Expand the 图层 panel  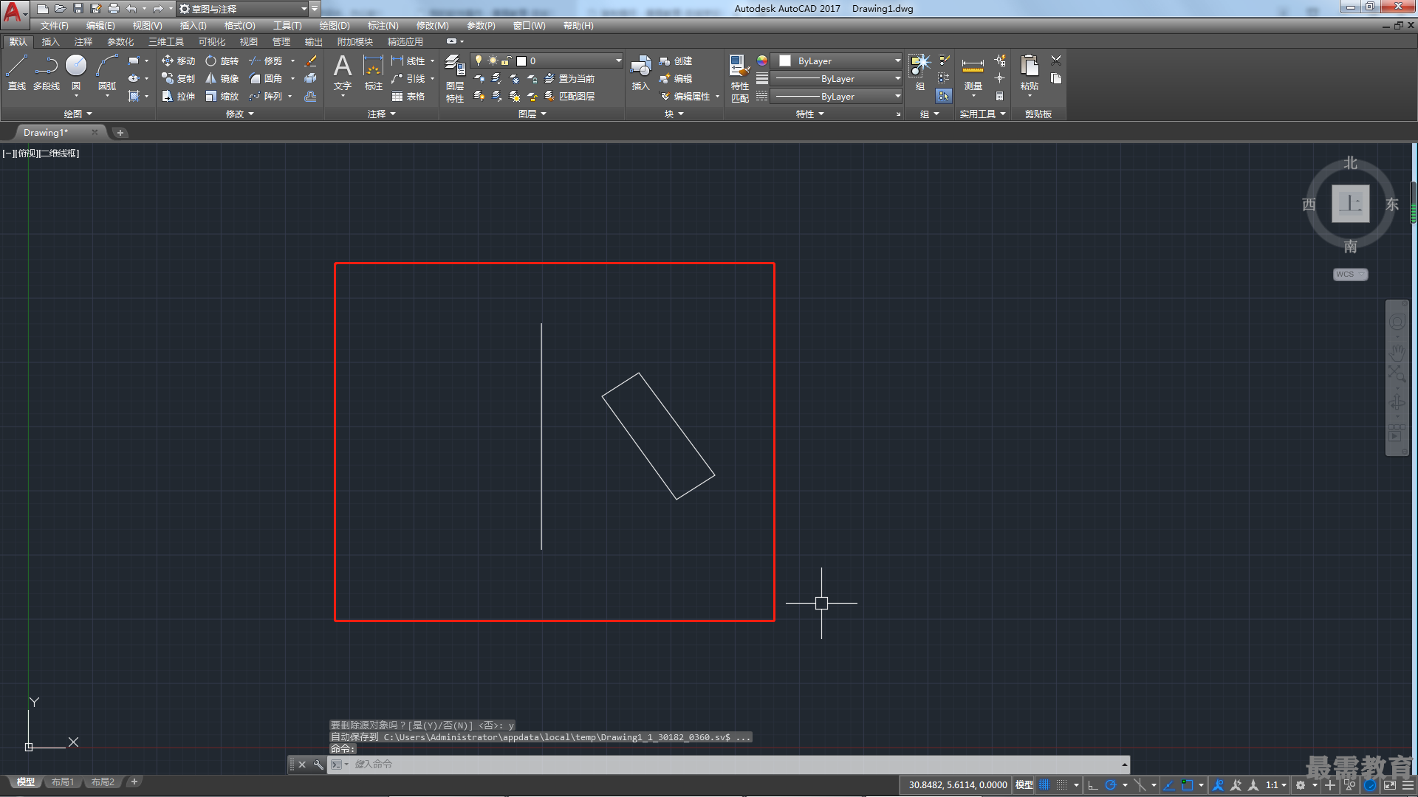(x=532, y=114)
